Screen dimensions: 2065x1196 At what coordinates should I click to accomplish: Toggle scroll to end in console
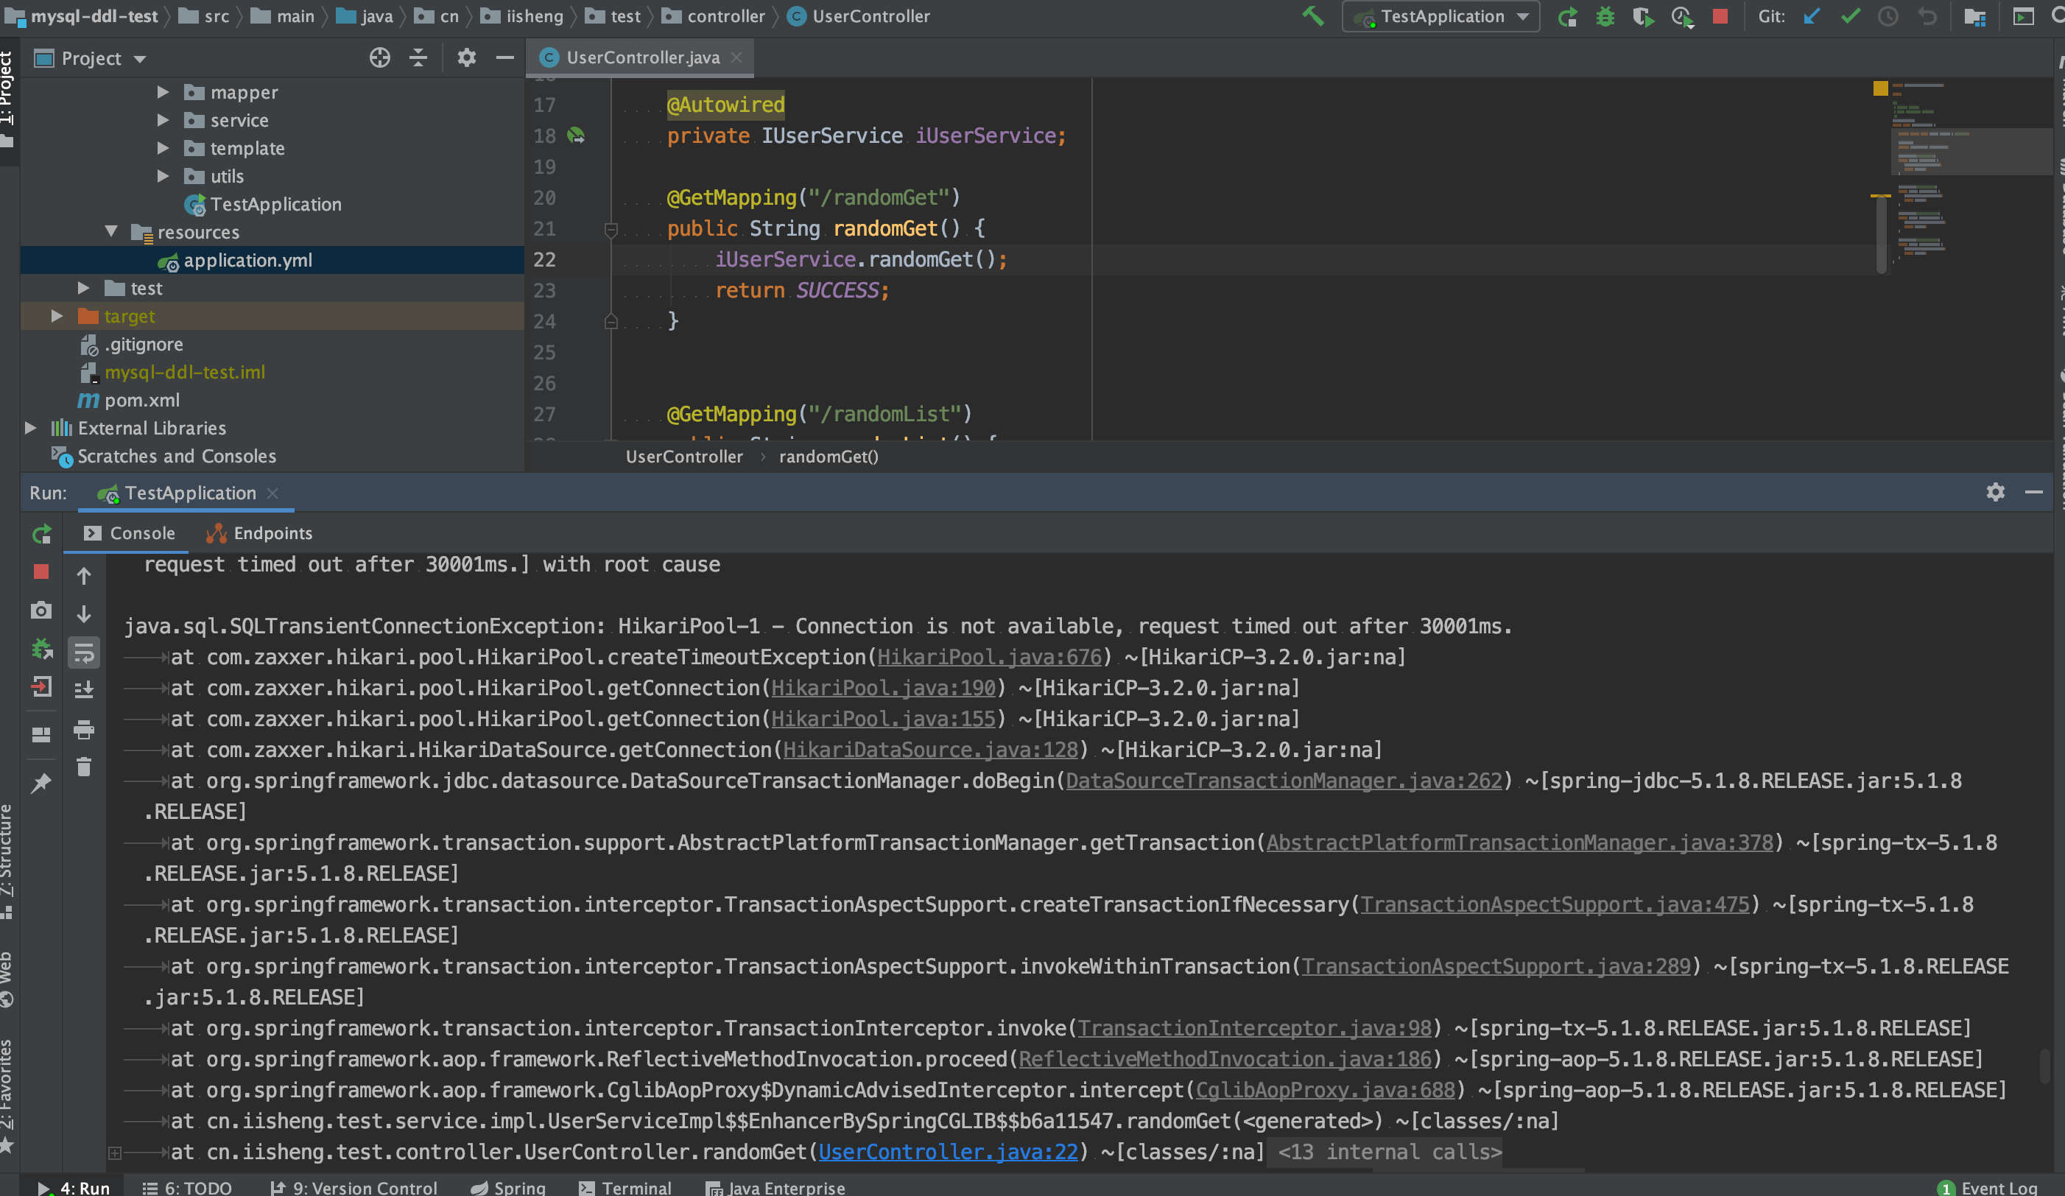pos(83,690)
